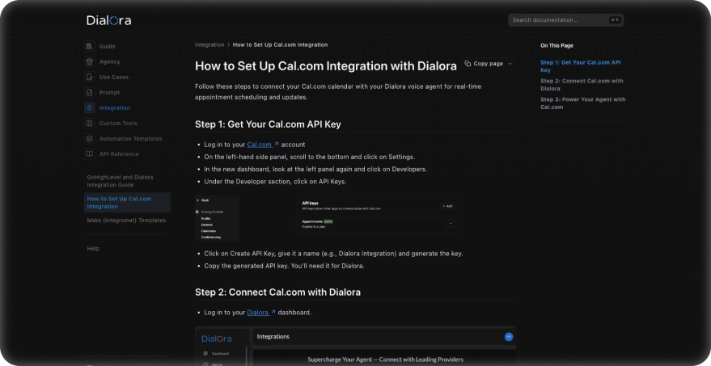Screen dimensions: 711x366
Task: Open the Cal.com API keys screenshot
Action: pos(328,217)
